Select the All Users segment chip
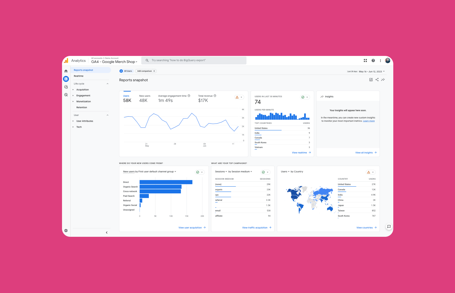This screenshot has width=455, height=293. coord(126,71)
